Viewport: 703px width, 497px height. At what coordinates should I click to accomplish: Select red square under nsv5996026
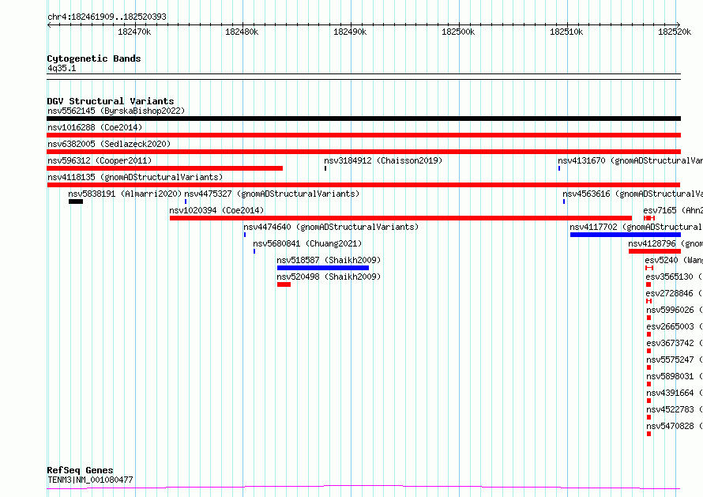648,318
